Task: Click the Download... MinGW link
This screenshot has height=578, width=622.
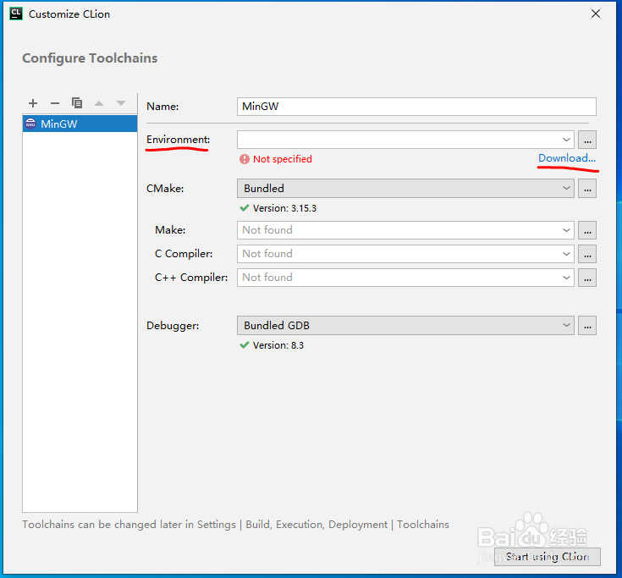Action: point(567,158)
